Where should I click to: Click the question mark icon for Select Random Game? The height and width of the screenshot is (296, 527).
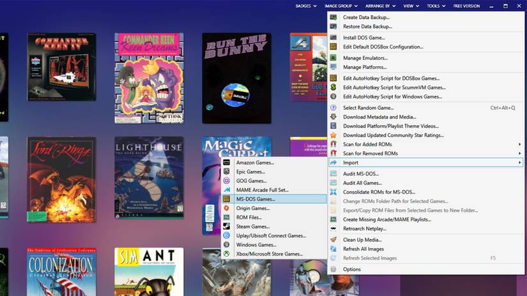click(333, 108)
